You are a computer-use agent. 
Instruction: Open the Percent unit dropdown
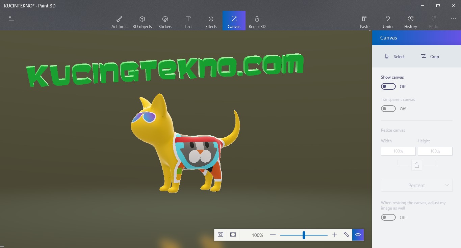pyautogui.click(x=416, y=185)
